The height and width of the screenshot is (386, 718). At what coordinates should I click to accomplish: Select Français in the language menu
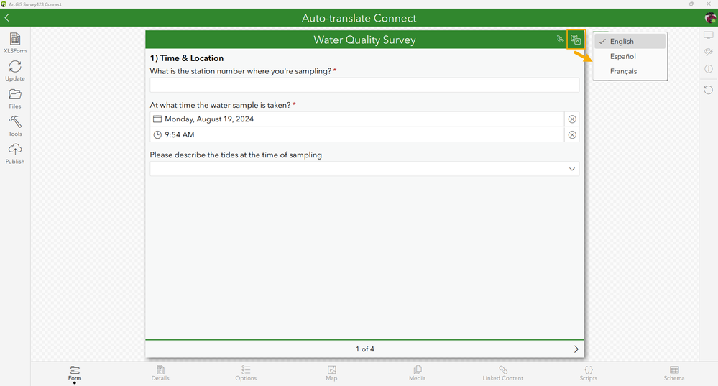click(630, 71)
